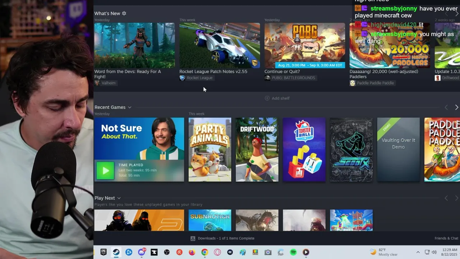Open the Subnautica cover in Play Next
Image resolution: width=460 pixels, height=259 pixels.
coord(210,220)
